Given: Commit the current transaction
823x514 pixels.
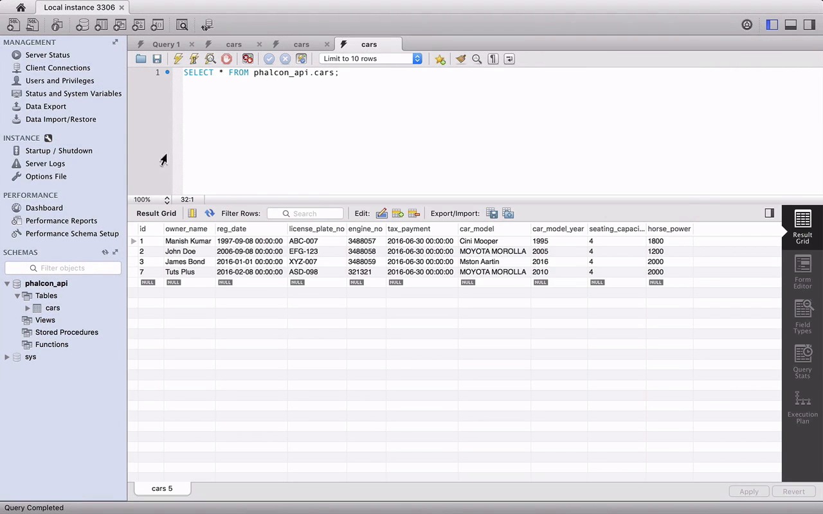Looking at the screenshot, I should [269, 58].
